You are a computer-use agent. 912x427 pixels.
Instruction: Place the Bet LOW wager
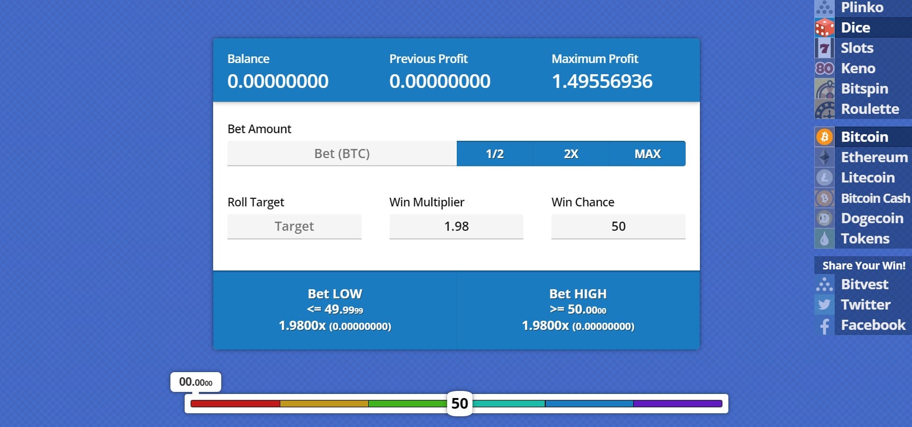coord(335,310)
